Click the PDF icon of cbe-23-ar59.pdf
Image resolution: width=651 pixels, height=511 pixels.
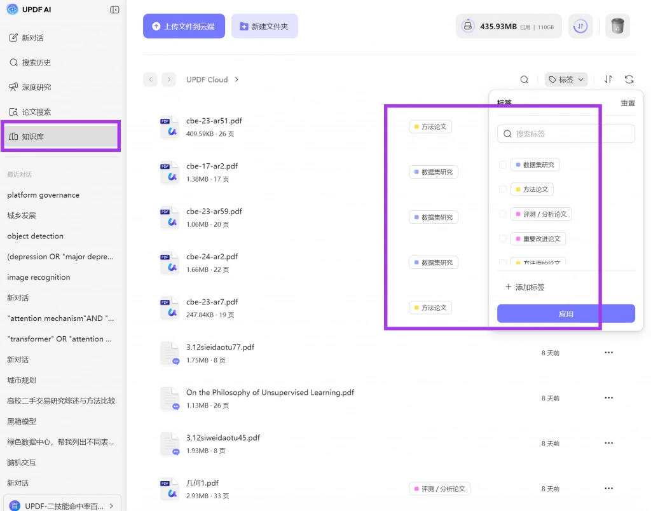coord(169,217)
